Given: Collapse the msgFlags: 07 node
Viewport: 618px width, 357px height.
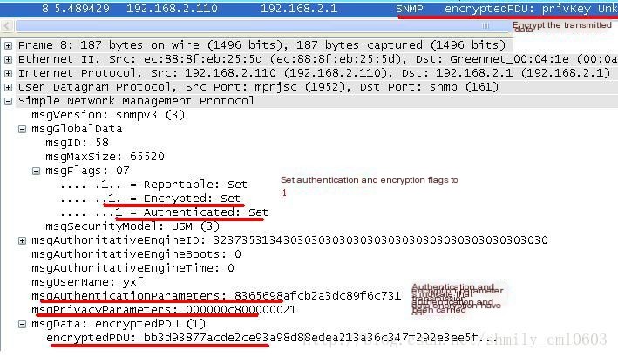Looking at the screenshot, I should pyautogui.click(x=37, y=171).
